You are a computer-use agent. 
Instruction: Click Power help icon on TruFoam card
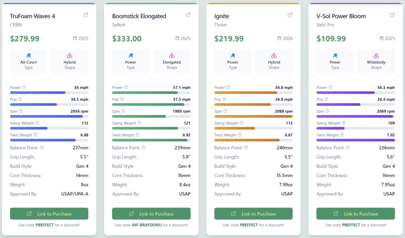click(24, 88)
